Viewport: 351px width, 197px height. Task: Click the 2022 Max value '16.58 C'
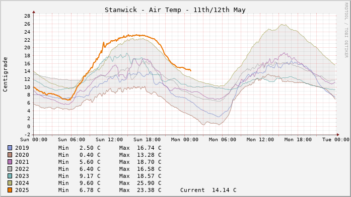149,169
